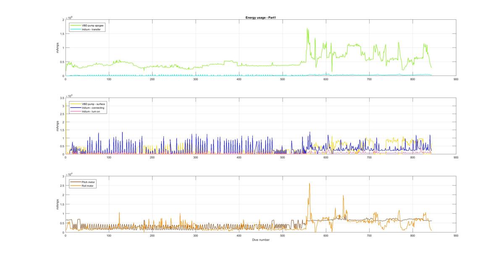Click the 500 x-axis tick under the top plot

point(282,80)
